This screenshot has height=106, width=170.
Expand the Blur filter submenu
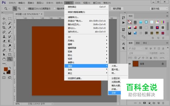pyautogui.click(x=86, y=44)
